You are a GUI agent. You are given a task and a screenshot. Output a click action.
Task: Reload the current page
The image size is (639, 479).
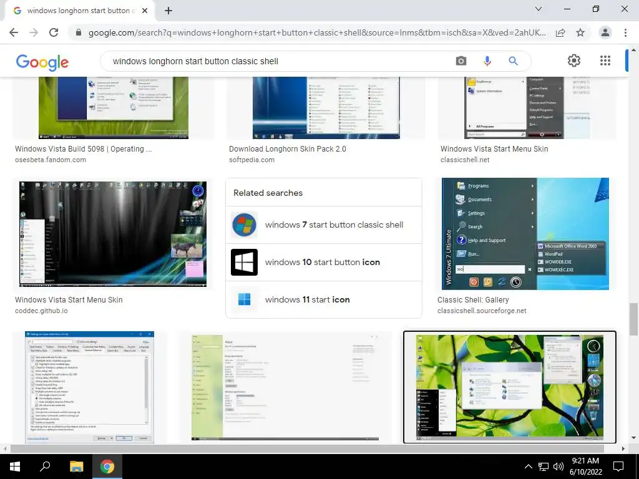coord(54,32)
